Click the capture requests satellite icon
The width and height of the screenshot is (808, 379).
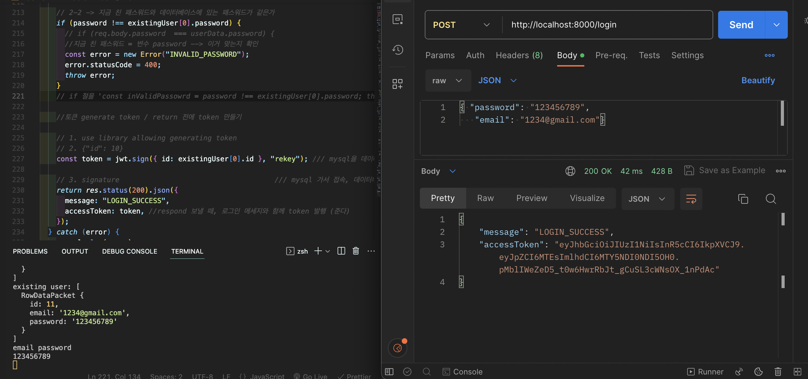coord(739,372)
